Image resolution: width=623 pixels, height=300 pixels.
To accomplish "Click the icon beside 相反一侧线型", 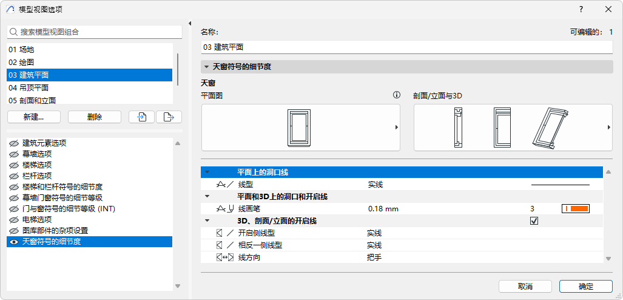I will click(x=225, y=245).
